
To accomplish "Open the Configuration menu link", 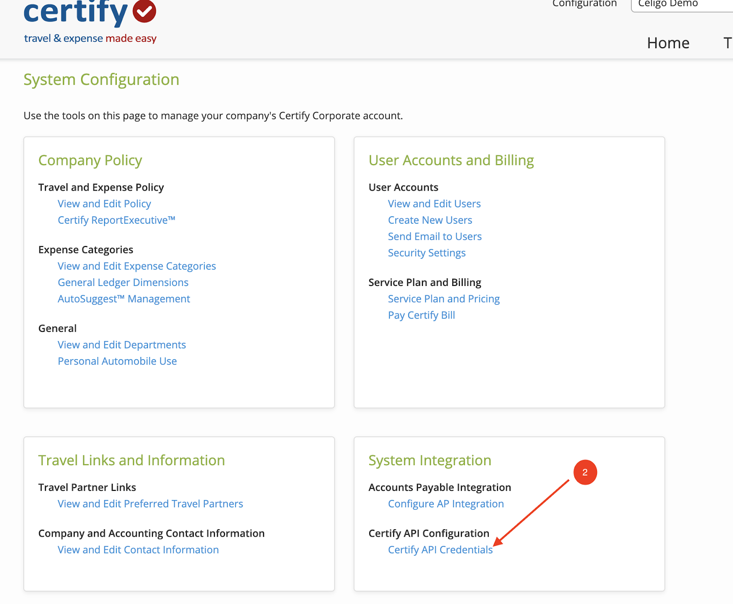I will tap(585, 4).
